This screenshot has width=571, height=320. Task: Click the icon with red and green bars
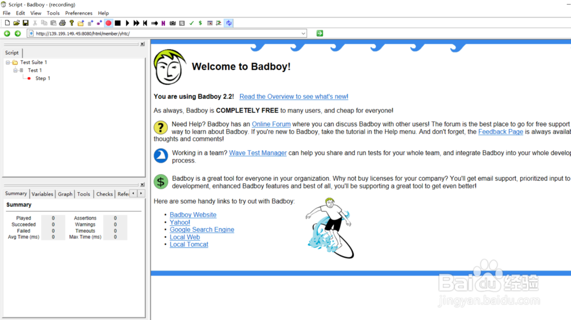[219, 23]
